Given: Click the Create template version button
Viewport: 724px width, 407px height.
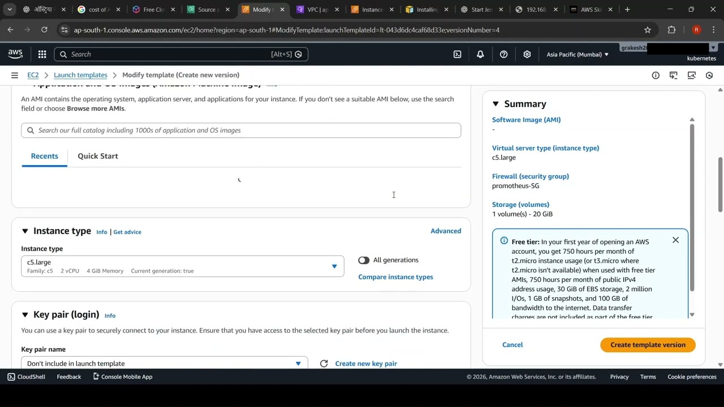Looking at the screenshot, I should point(648,345).
